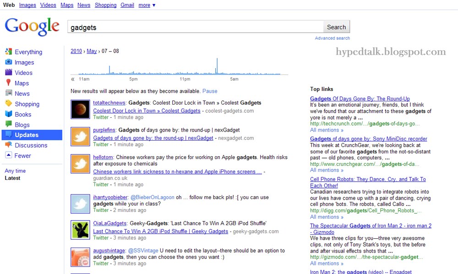The height and width of the screenshot is (274, 458).
Task: Click 'All mentions »' under crunchgear.com link
Action: click(x=327, y=170)
